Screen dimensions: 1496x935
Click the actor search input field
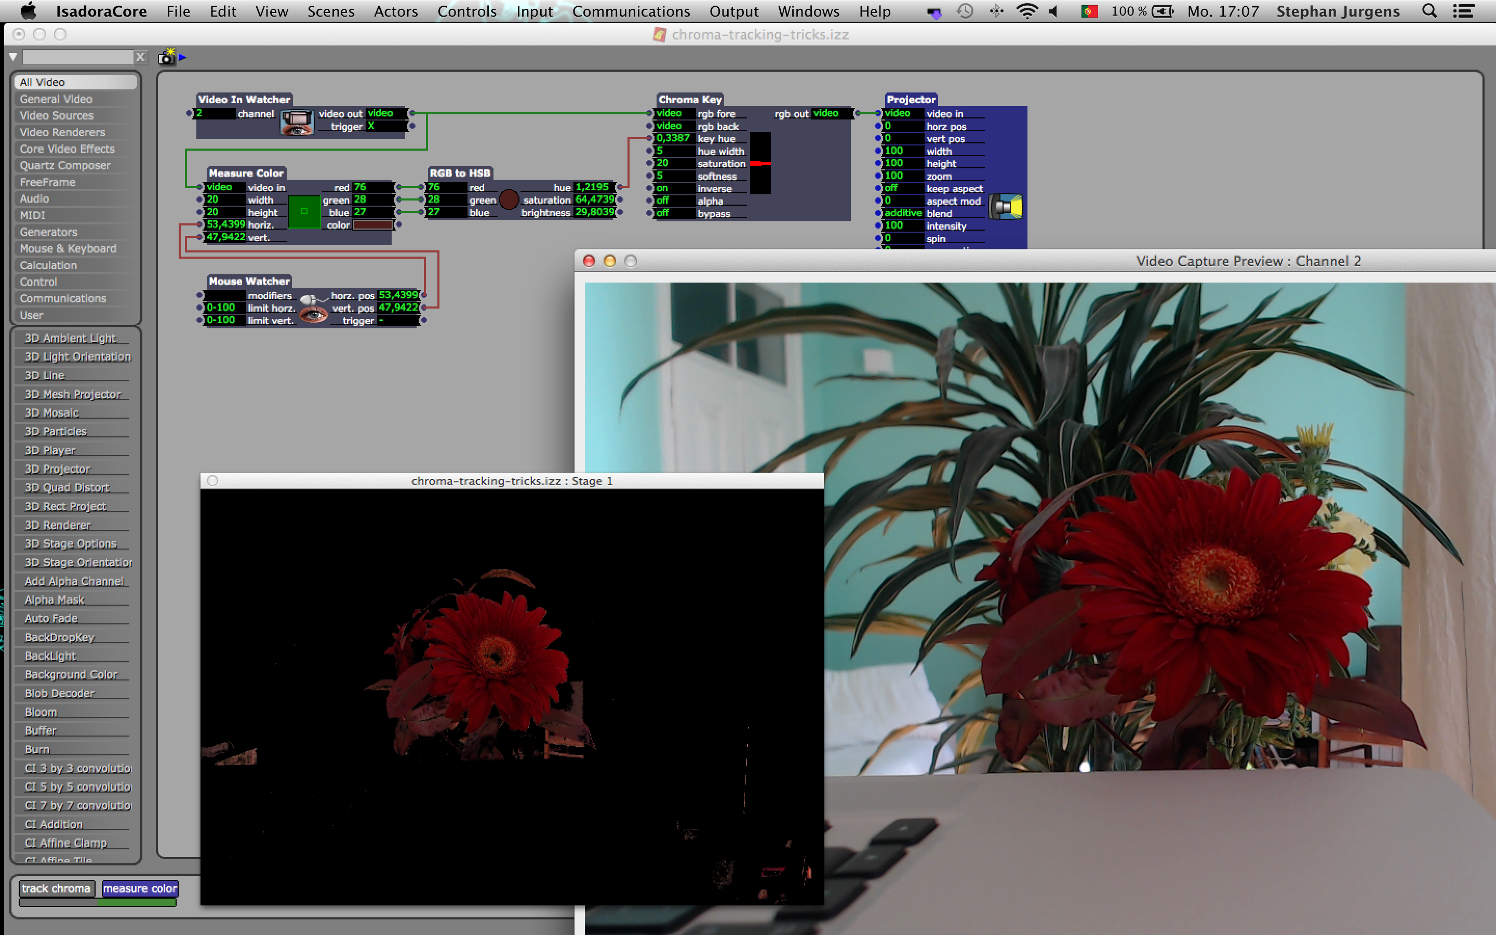tap(77, 58)
